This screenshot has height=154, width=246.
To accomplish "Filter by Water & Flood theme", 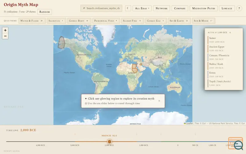I will point(32,21).
